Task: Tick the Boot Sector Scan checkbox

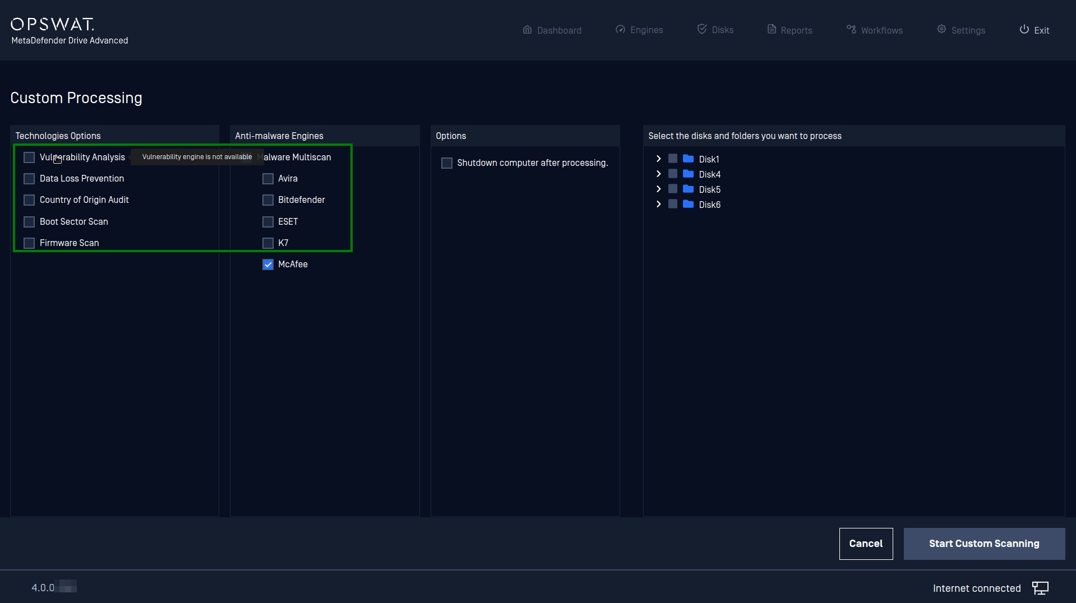Action: click(29, 222)
